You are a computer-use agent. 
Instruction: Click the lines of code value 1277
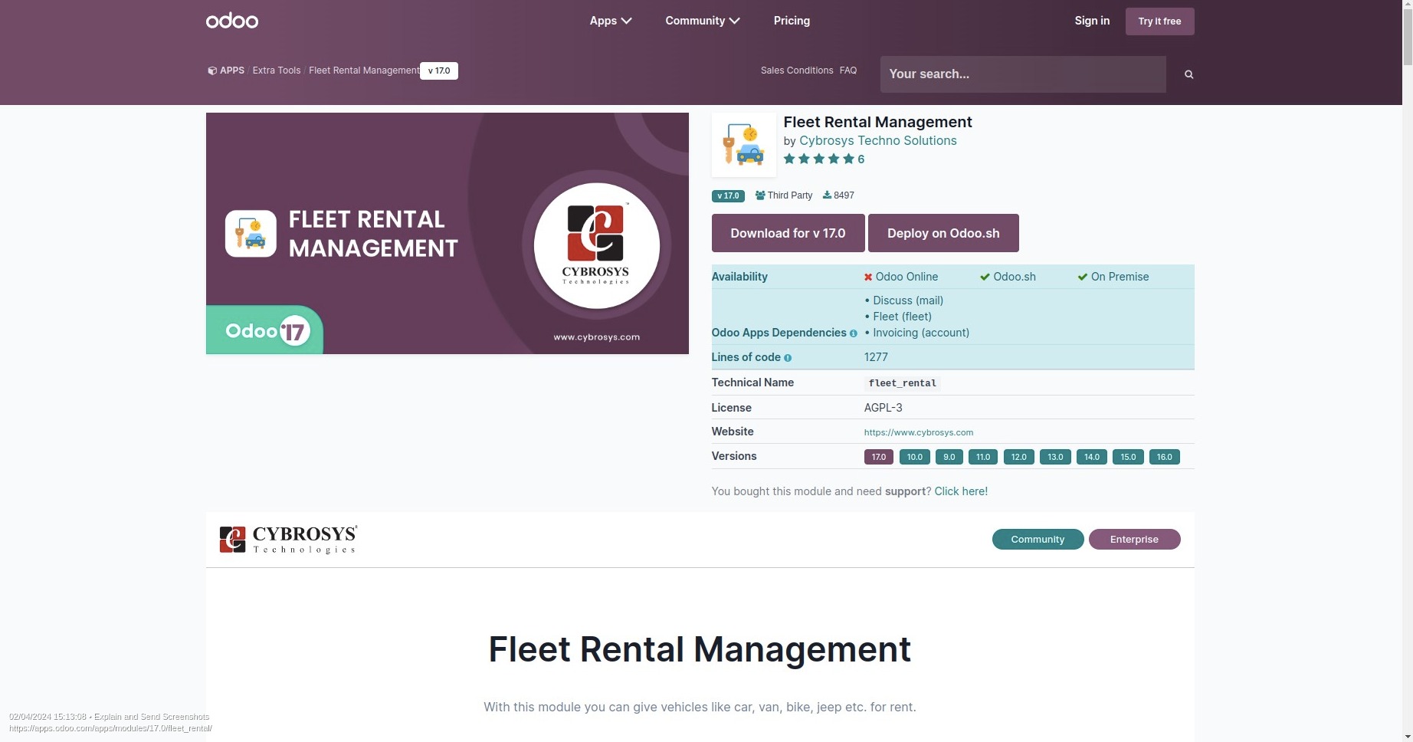coord(876,357)
